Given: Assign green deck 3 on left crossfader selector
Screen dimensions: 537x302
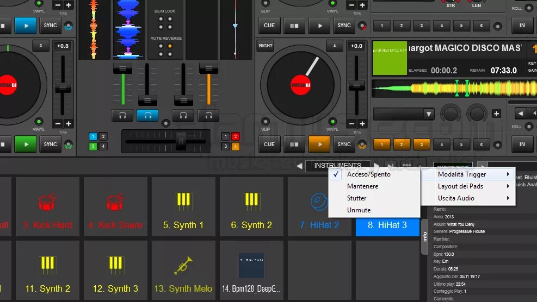Looking at the screenshot, I should (x=93, y=146).
